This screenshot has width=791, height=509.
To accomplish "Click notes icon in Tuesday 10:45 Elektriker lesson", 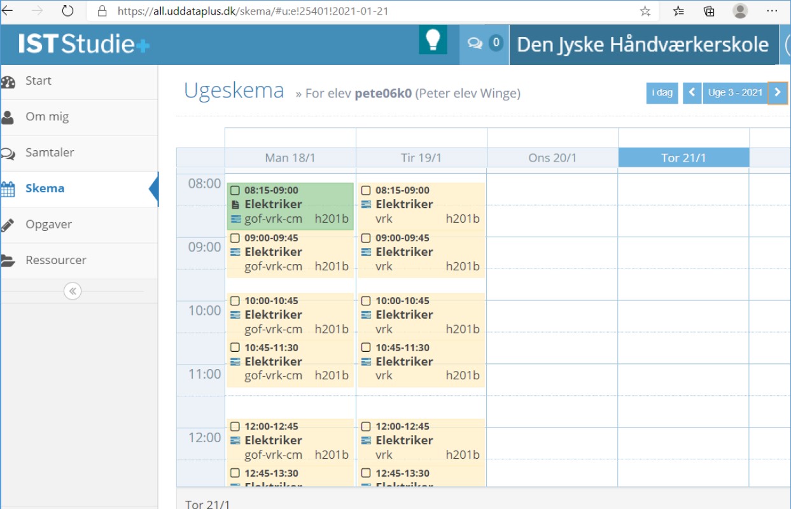I will pyautogui.click(x=367, y=361).
